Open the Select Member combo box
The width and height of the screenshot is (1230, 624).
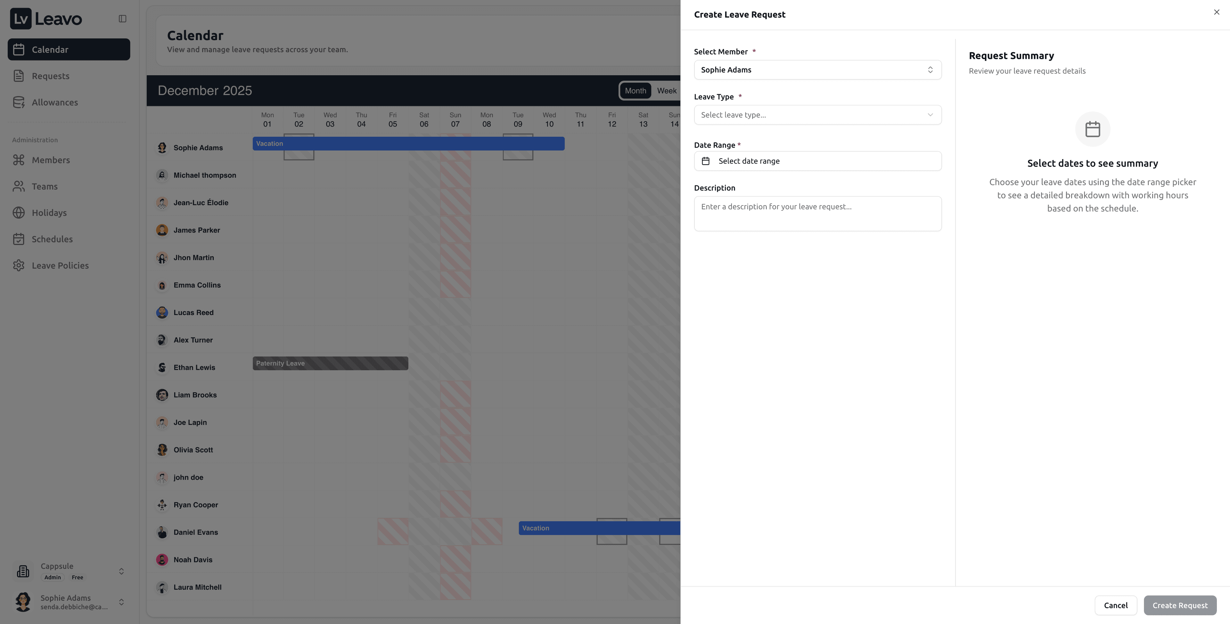click(x=817, y=70)
